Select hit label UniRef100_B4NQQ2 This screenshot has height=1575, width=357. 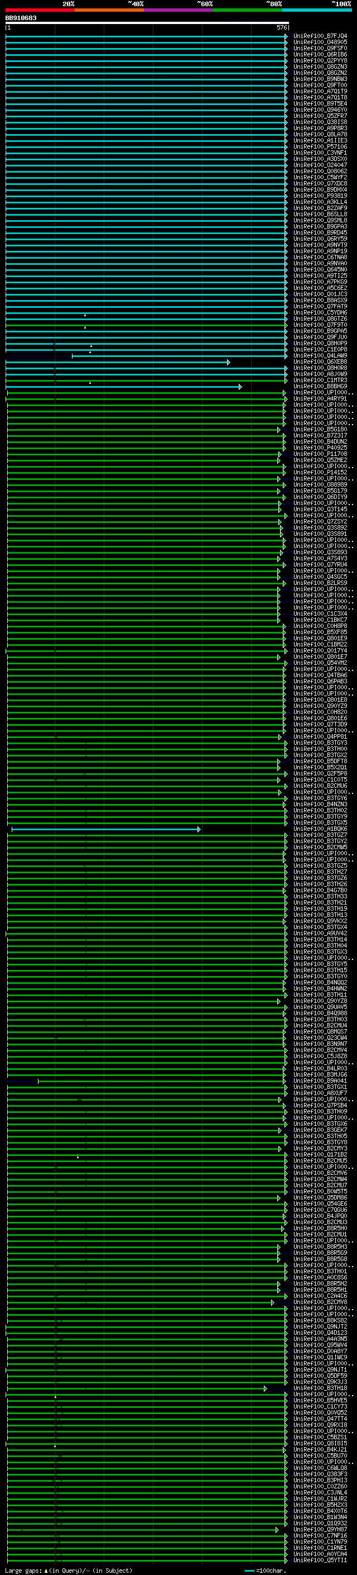click(320, 983)
